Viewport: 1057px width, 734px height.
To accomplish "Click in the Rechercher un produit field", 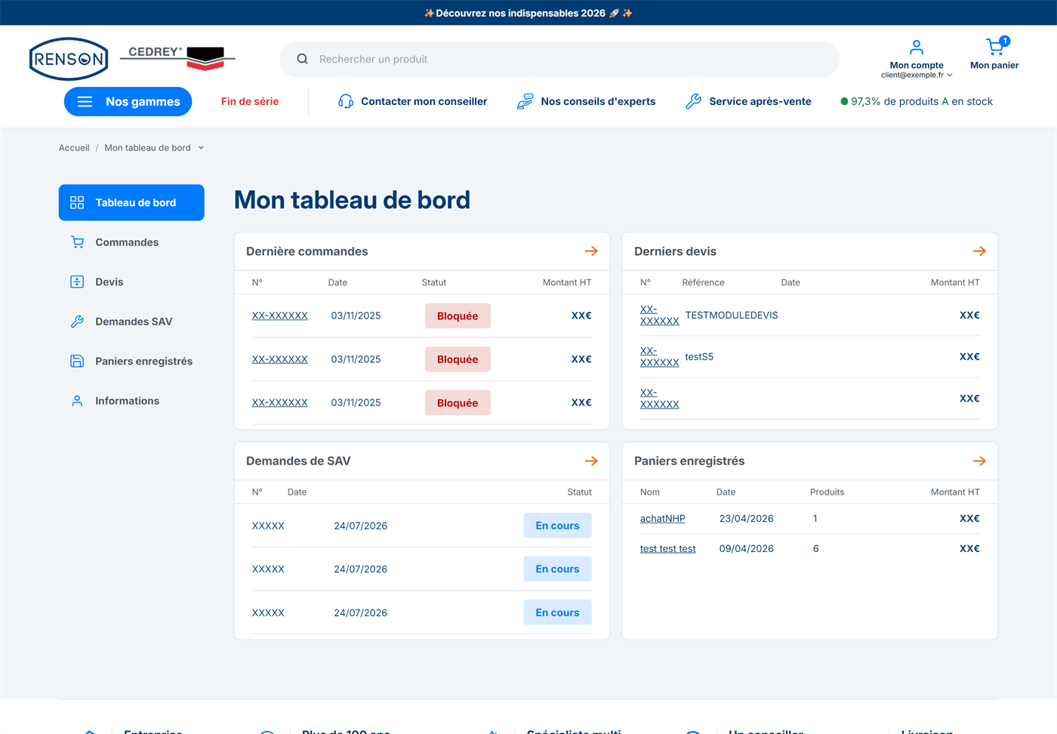I will pyautogui.click(x=559, y=59).
